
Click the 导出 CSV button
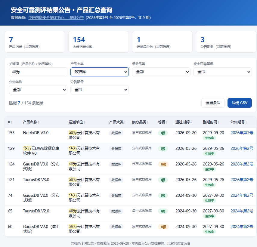240,103
